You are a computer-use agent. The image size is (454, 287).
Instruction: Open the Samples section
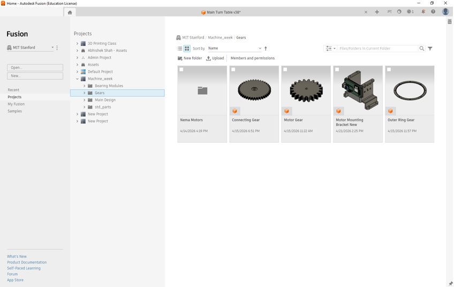click(14, 111)
